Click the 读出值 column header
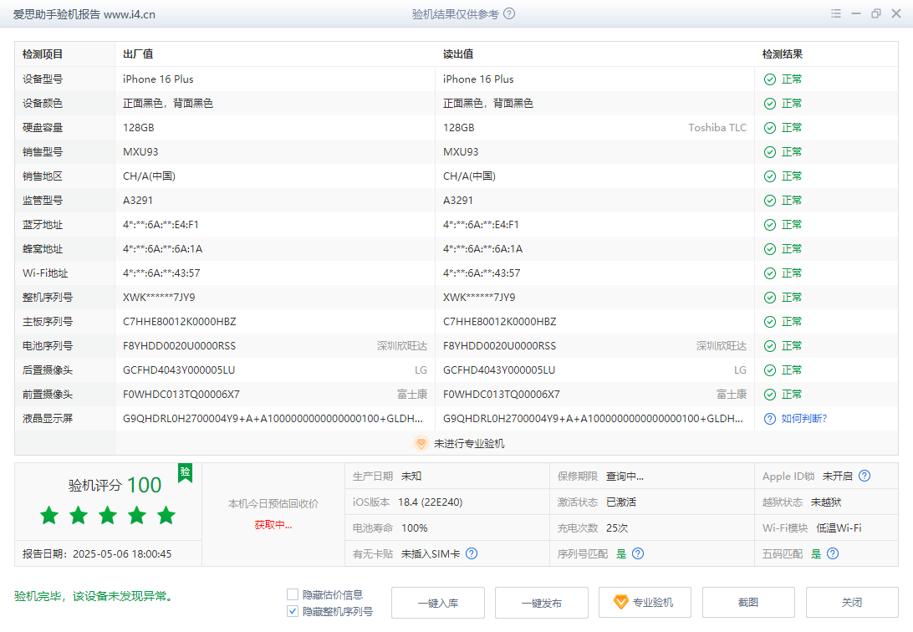913x632 pixels. (458, 54)
